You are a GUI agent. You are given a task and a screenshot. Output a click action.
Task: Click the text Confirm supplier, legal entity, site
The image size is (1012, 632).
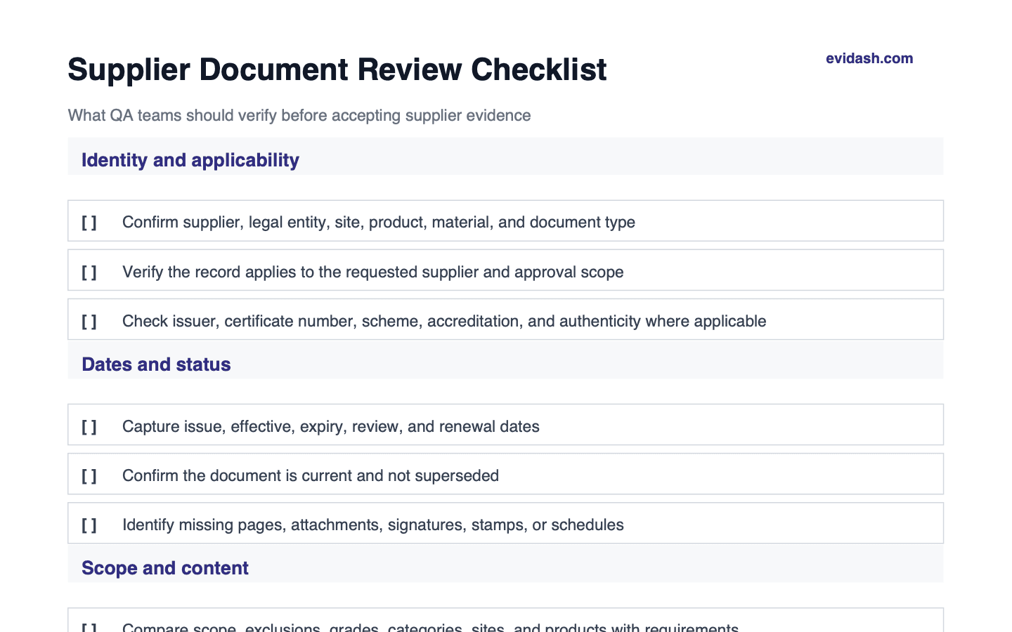379,222
